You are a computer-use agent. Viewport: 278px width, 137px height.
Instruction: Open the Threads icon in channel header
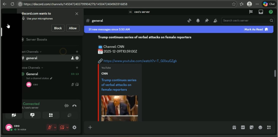pyautogui.click(x=189, y=21)
